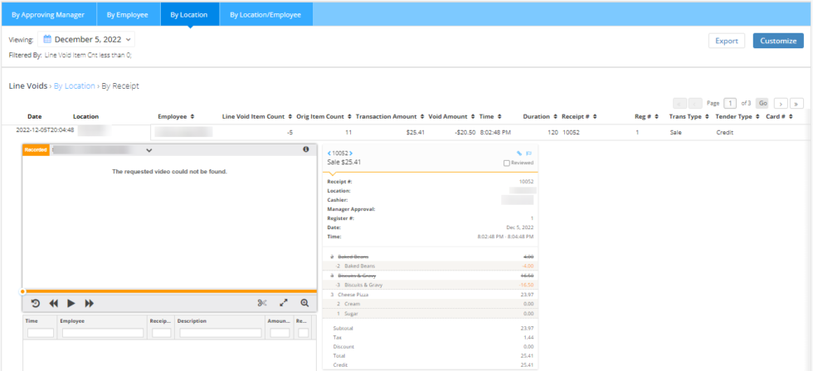Click the replay video icon
813x371 pixels.
coord(35,304)
